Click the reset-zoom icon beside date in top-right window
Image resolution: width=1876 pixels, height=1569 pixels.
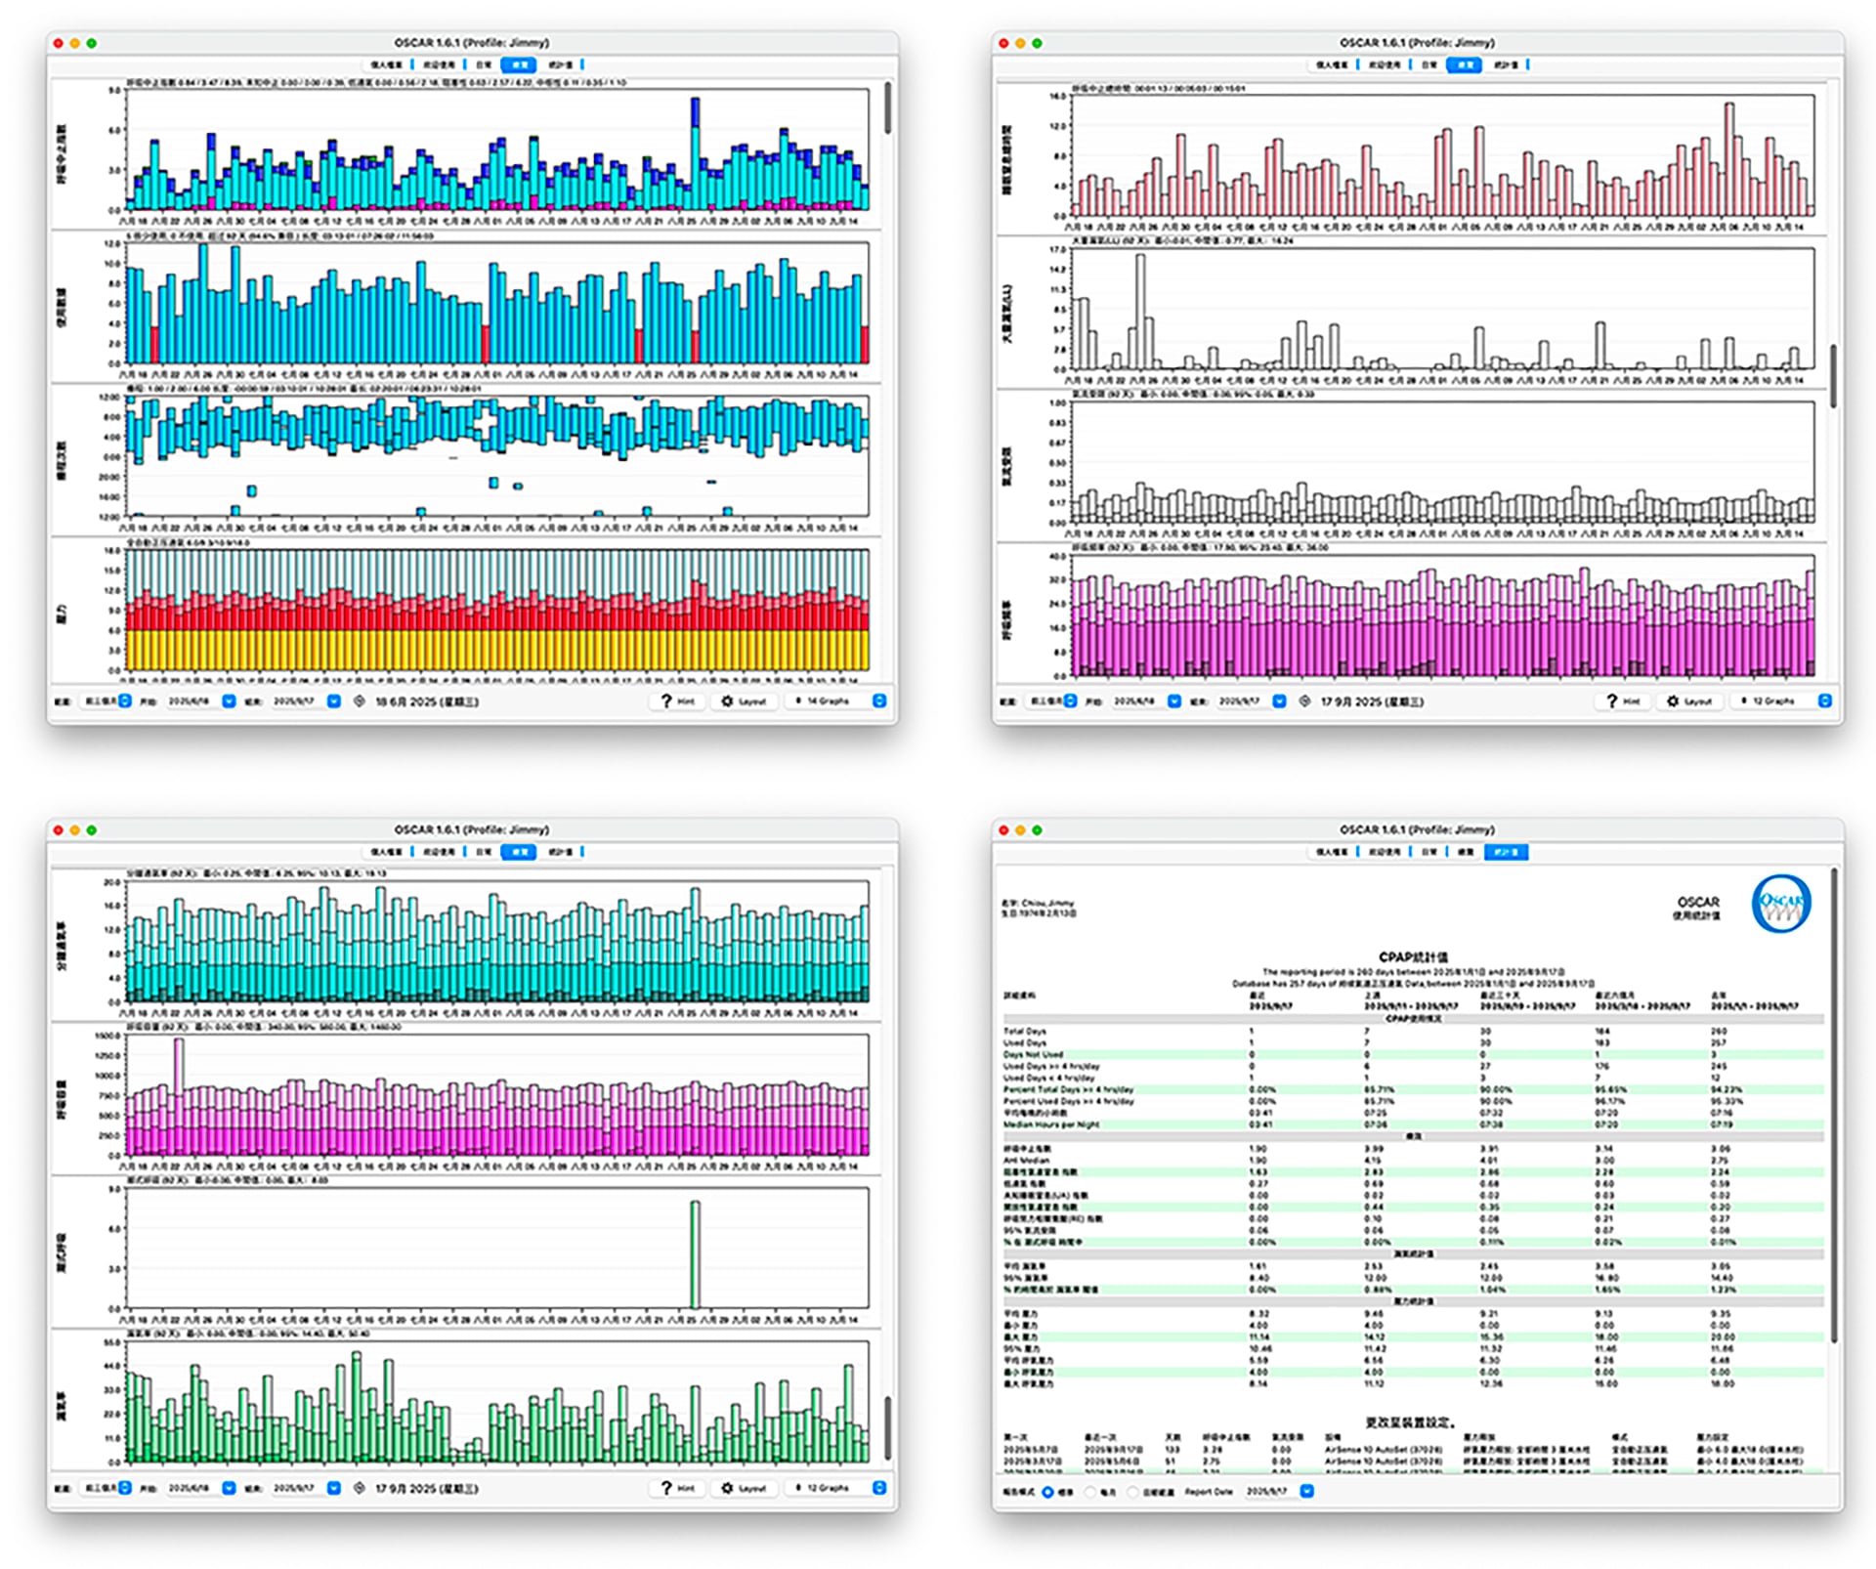point(1304,701)
